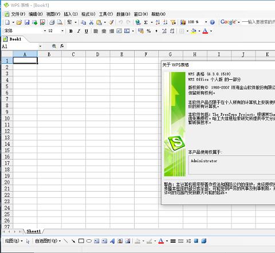Open the AutoSum functions dropdown arrow
The image size is (275, 253).
tap(152, 22)
